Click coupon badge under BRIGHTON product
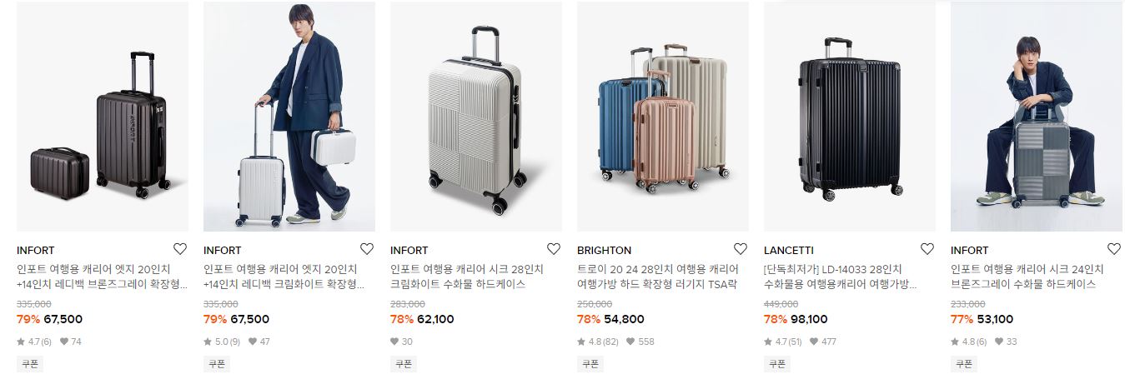The height and width of the screenshot is (384, 1125). (x=590, y=364)
